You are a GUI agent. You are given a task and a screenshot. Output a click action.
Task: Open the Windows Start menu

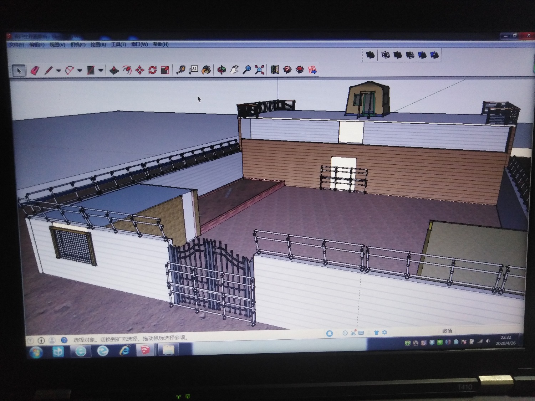point(36,352)
